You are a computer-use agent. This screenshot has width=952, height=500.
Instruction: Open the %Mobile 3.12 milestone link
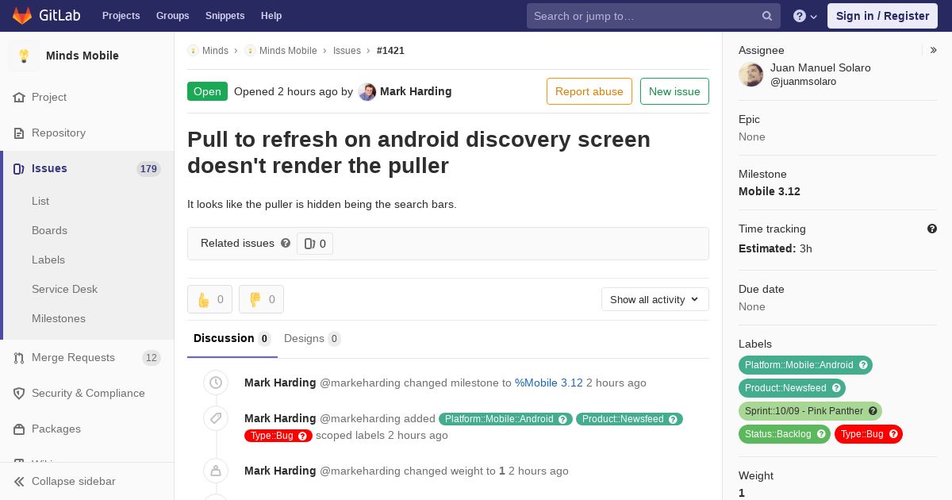(549, 383)
